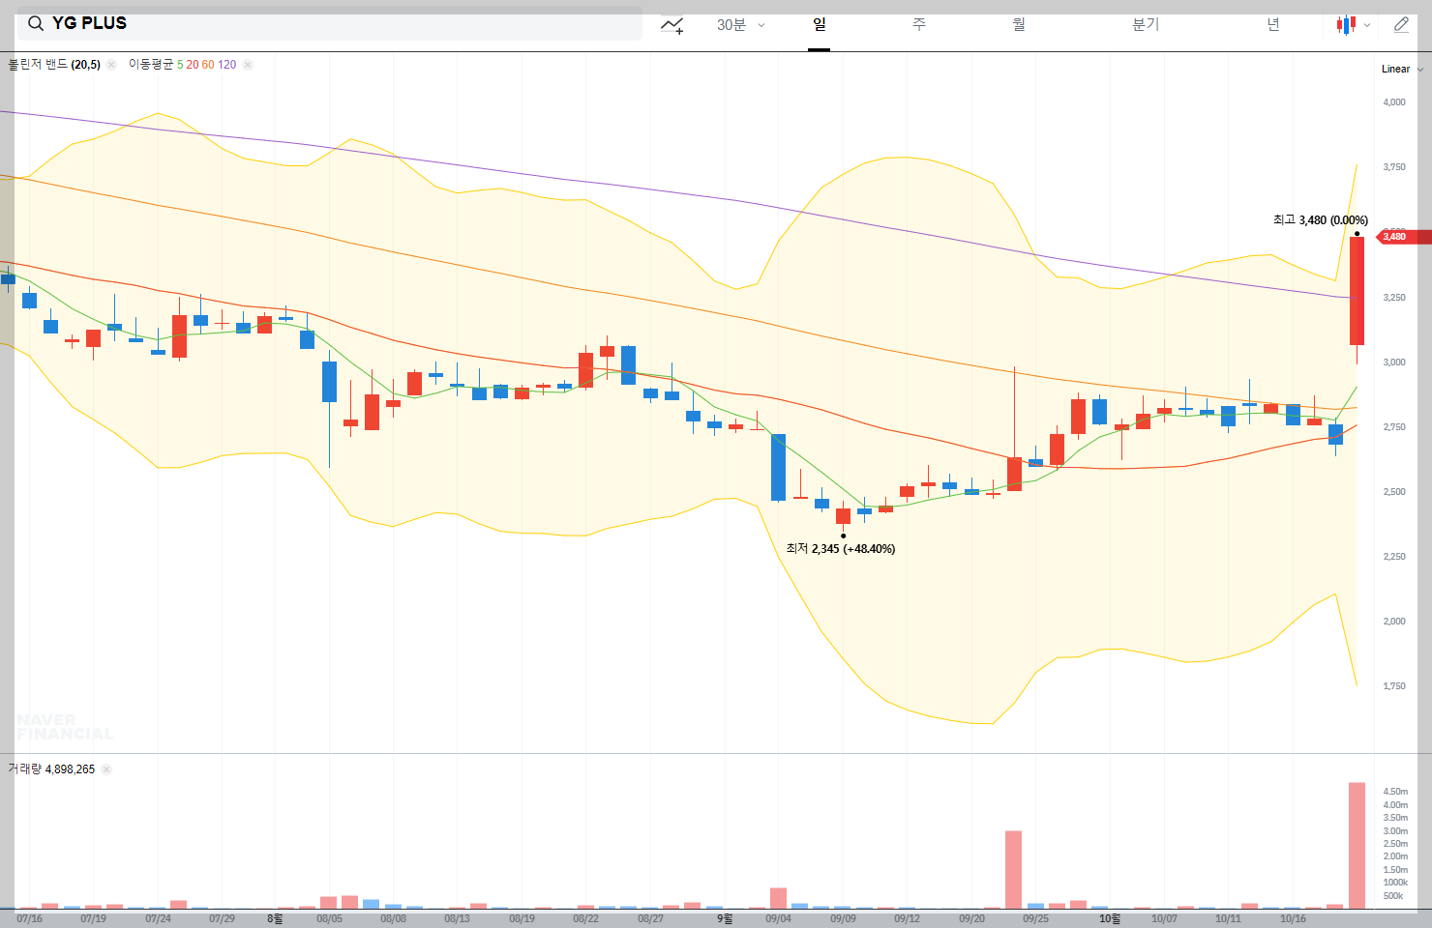Click the 거래량 4,898,265 label
This screenshot has height=928, width=1432.
click(x=51, y=769)
